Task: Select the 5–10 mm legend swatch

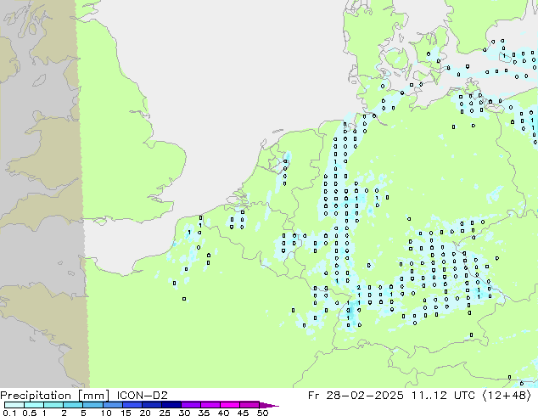Action: click(x=92, y=405)
